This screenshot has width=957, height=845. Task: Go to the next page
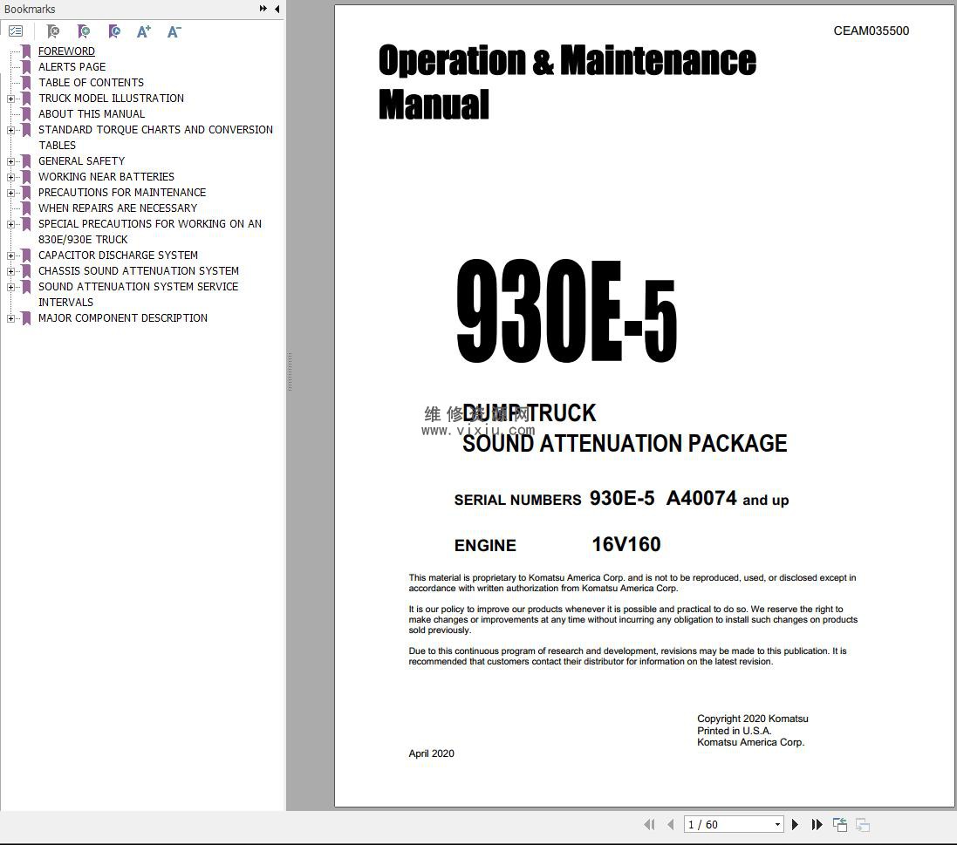tap(795, 824)
